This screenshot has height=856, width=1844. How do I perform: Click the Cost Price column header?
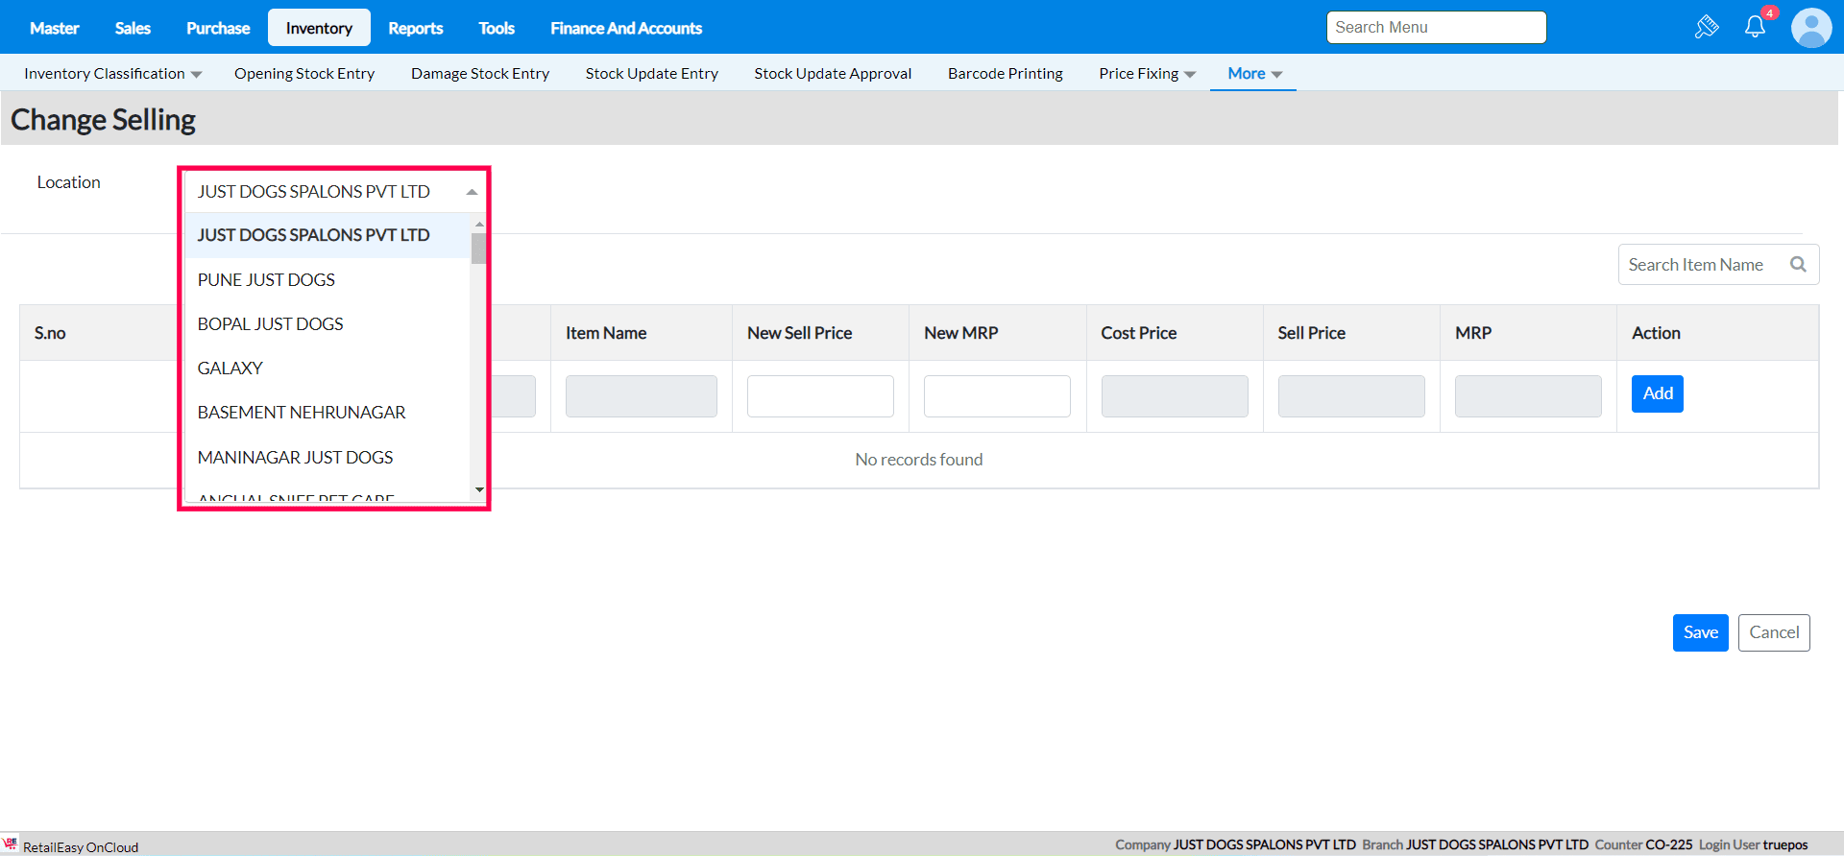[x=1139, y=333]
